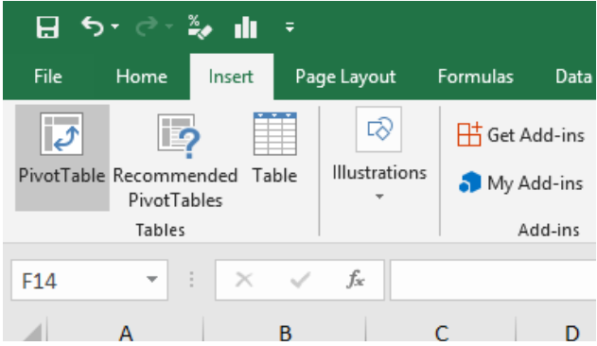Click the percent format painter icon
The height and width of the screenshot is (346, 597).
200,27
